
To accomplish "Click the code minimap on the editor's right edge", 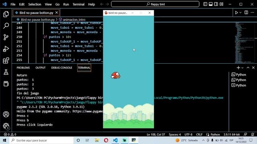I will pos(245,43).
